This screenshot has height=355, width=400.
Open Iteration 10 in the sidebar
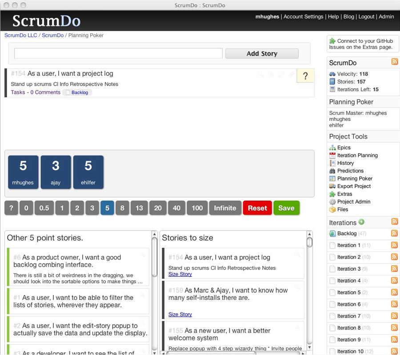(x=350, y=351)
